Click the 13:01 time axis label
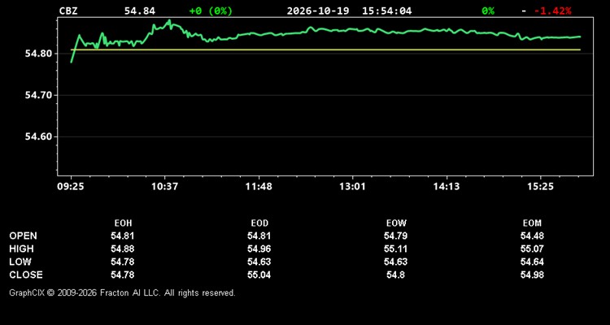Image resolution: width=610 pixels, height=325 pixels. point(353,187)
